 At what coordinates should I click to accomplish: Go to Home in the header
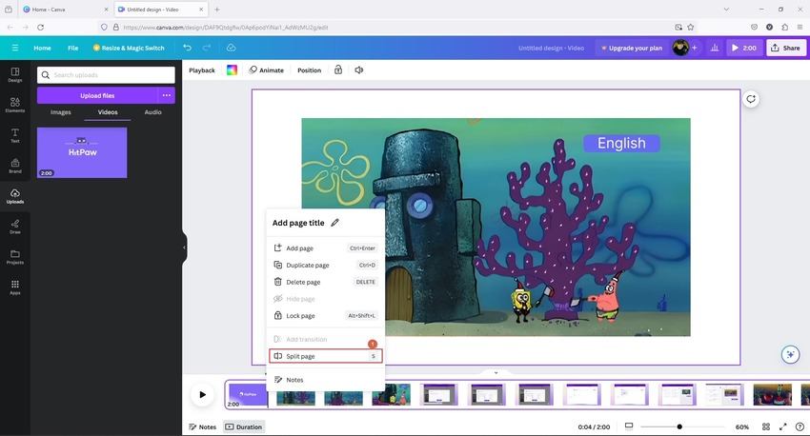pyautogui.click(x=42, y=48)
